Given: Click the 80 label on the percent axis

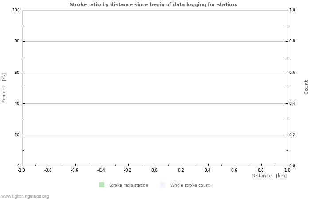Looking at the screenshot, I should pyautogui.click(x=17, y=42).
